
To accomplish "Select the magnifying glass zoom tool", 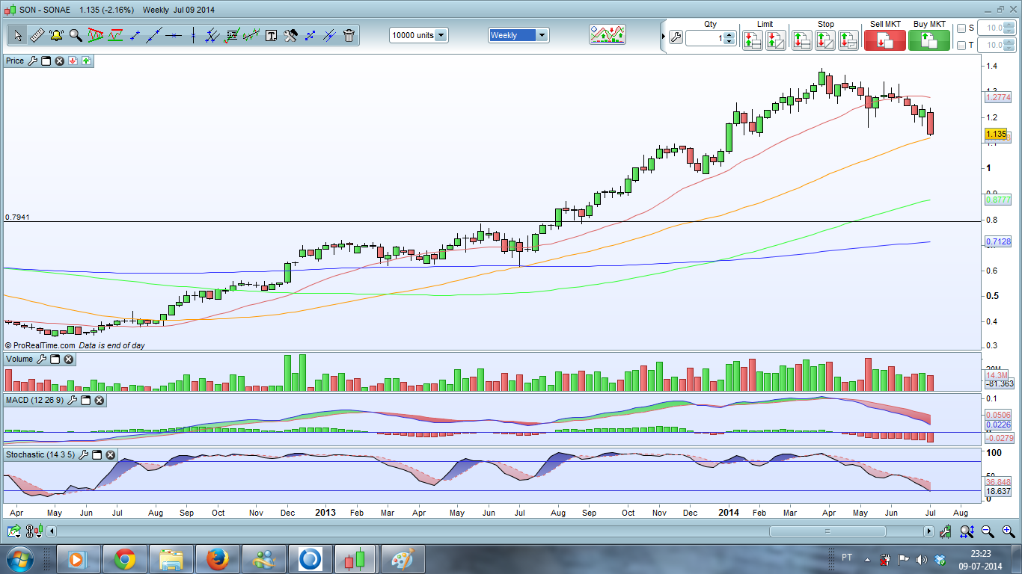I will coord(76,35).
